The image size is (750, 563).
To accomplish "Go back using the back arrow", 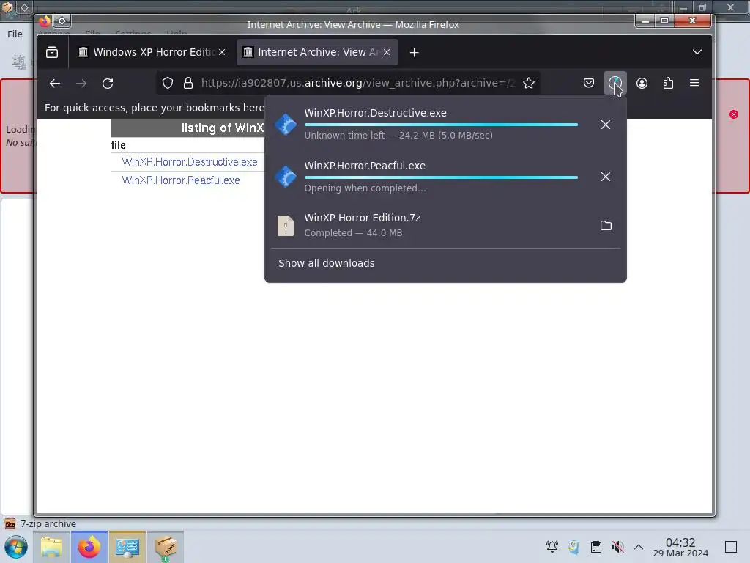I will pyautogui.click(x=55, y=84).
